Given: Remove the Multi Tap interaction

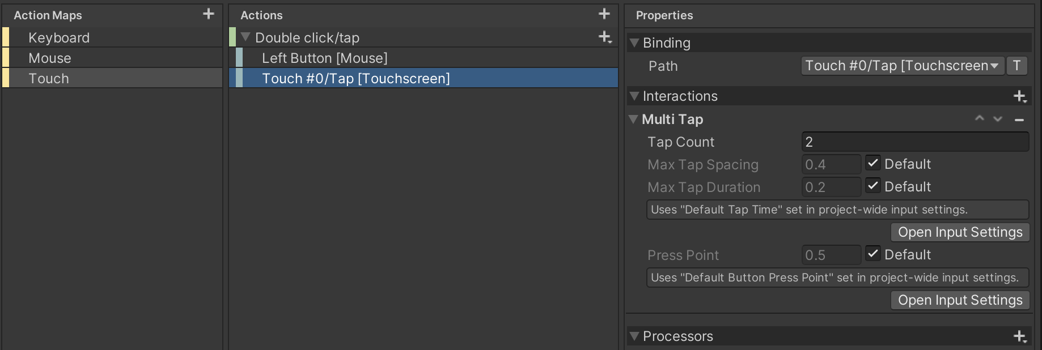Looking at the screenshot, I should pyautogui.click(x=1019, y=119).
